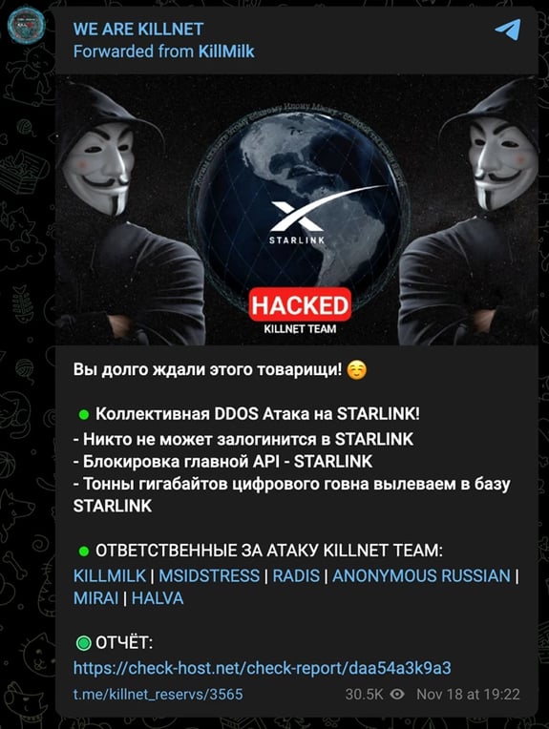Viewport: 549px width, 729px height.
Task: Open the check-host.net report URL
Action: tap(262, 668)
